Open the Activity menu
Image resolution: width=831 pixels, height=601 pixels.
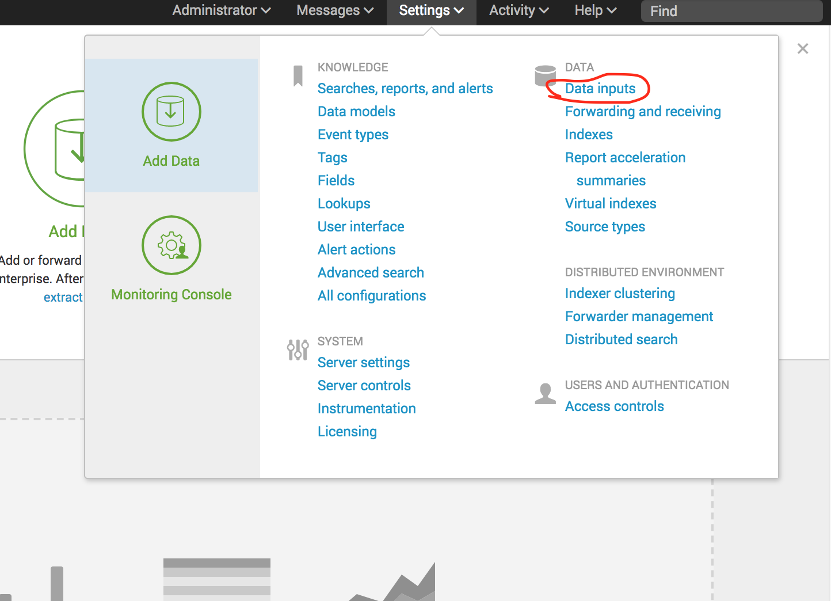point(519,10)
